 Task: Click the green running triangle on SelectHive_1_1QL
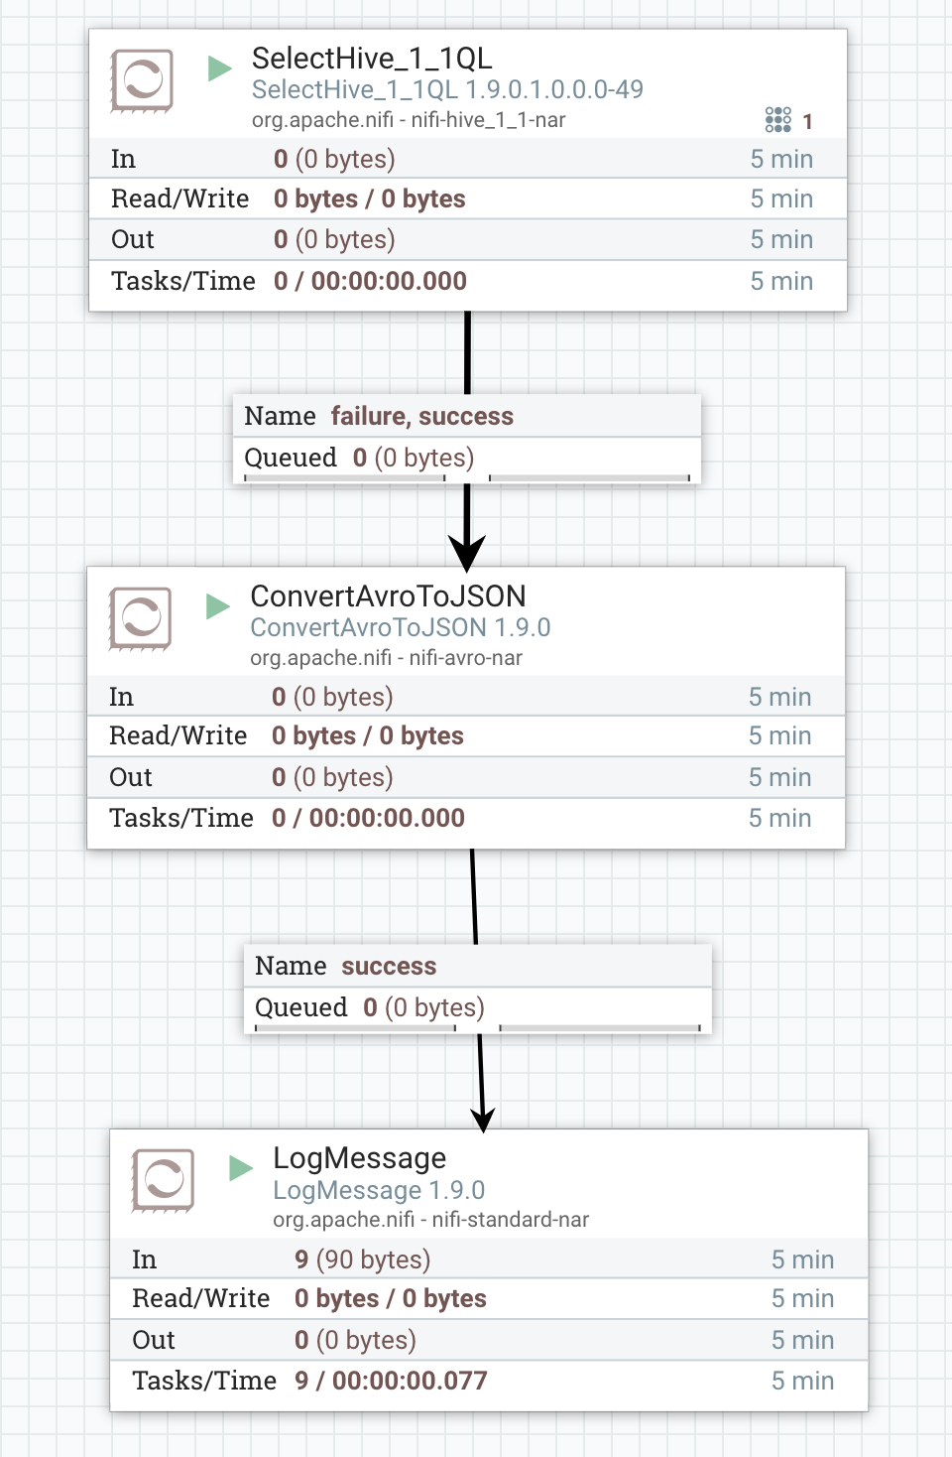coord(217,70)
